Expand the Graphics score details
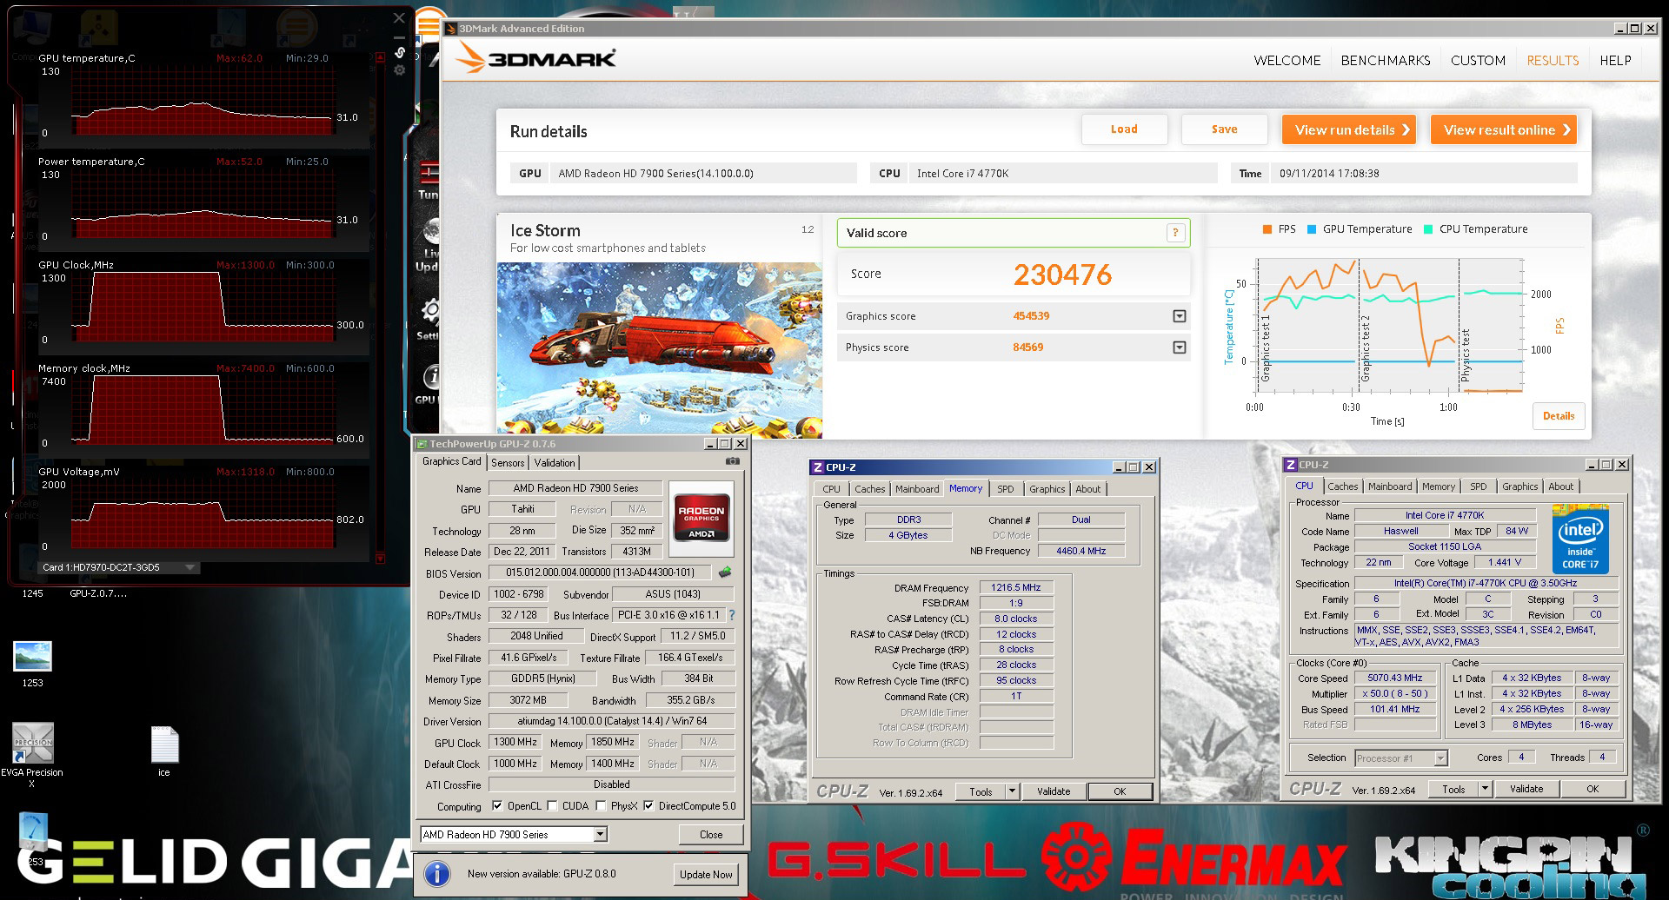 (1179, 316)
